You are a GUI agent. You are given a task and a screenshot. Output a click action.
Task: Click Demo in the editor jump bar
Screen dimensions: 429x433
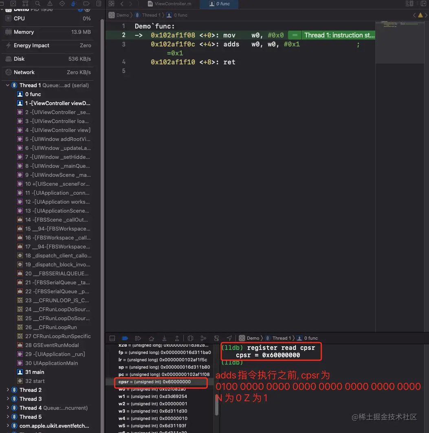pyautogui.click(x=119, y=15)
